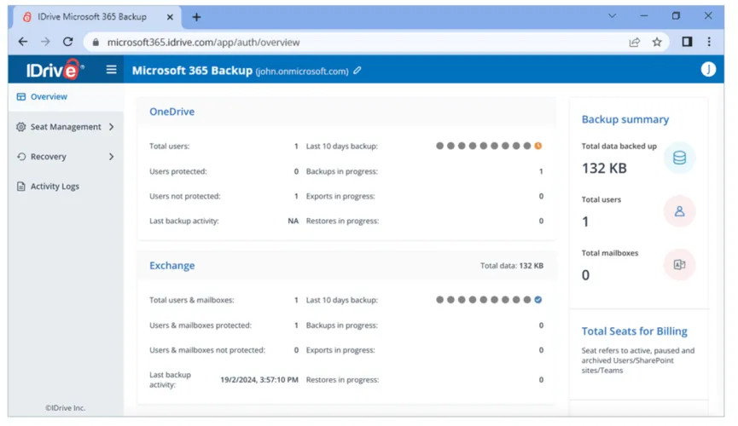Click the browser share page icon
Image resolution: width=738 pixels, height=426 pixels.
pos(634,42)
